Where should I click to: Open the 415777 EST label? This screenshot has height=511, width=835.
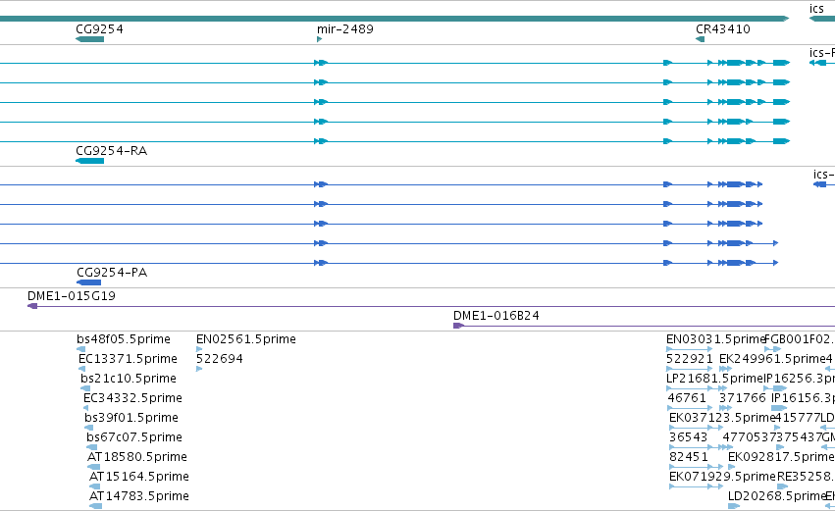797,417
